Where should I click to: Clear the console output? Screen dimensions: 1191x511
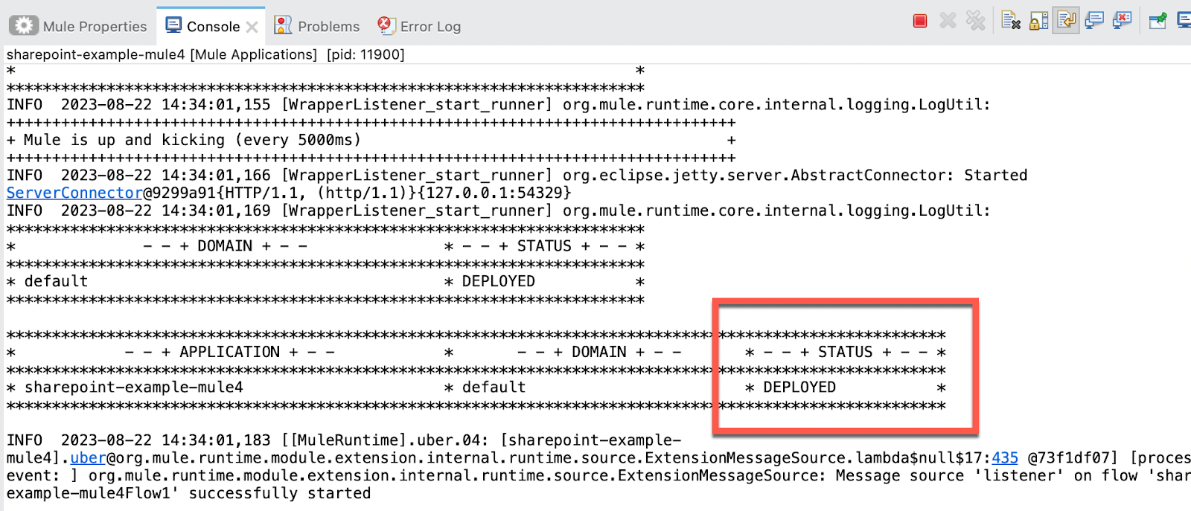[x=1011, y=21]
